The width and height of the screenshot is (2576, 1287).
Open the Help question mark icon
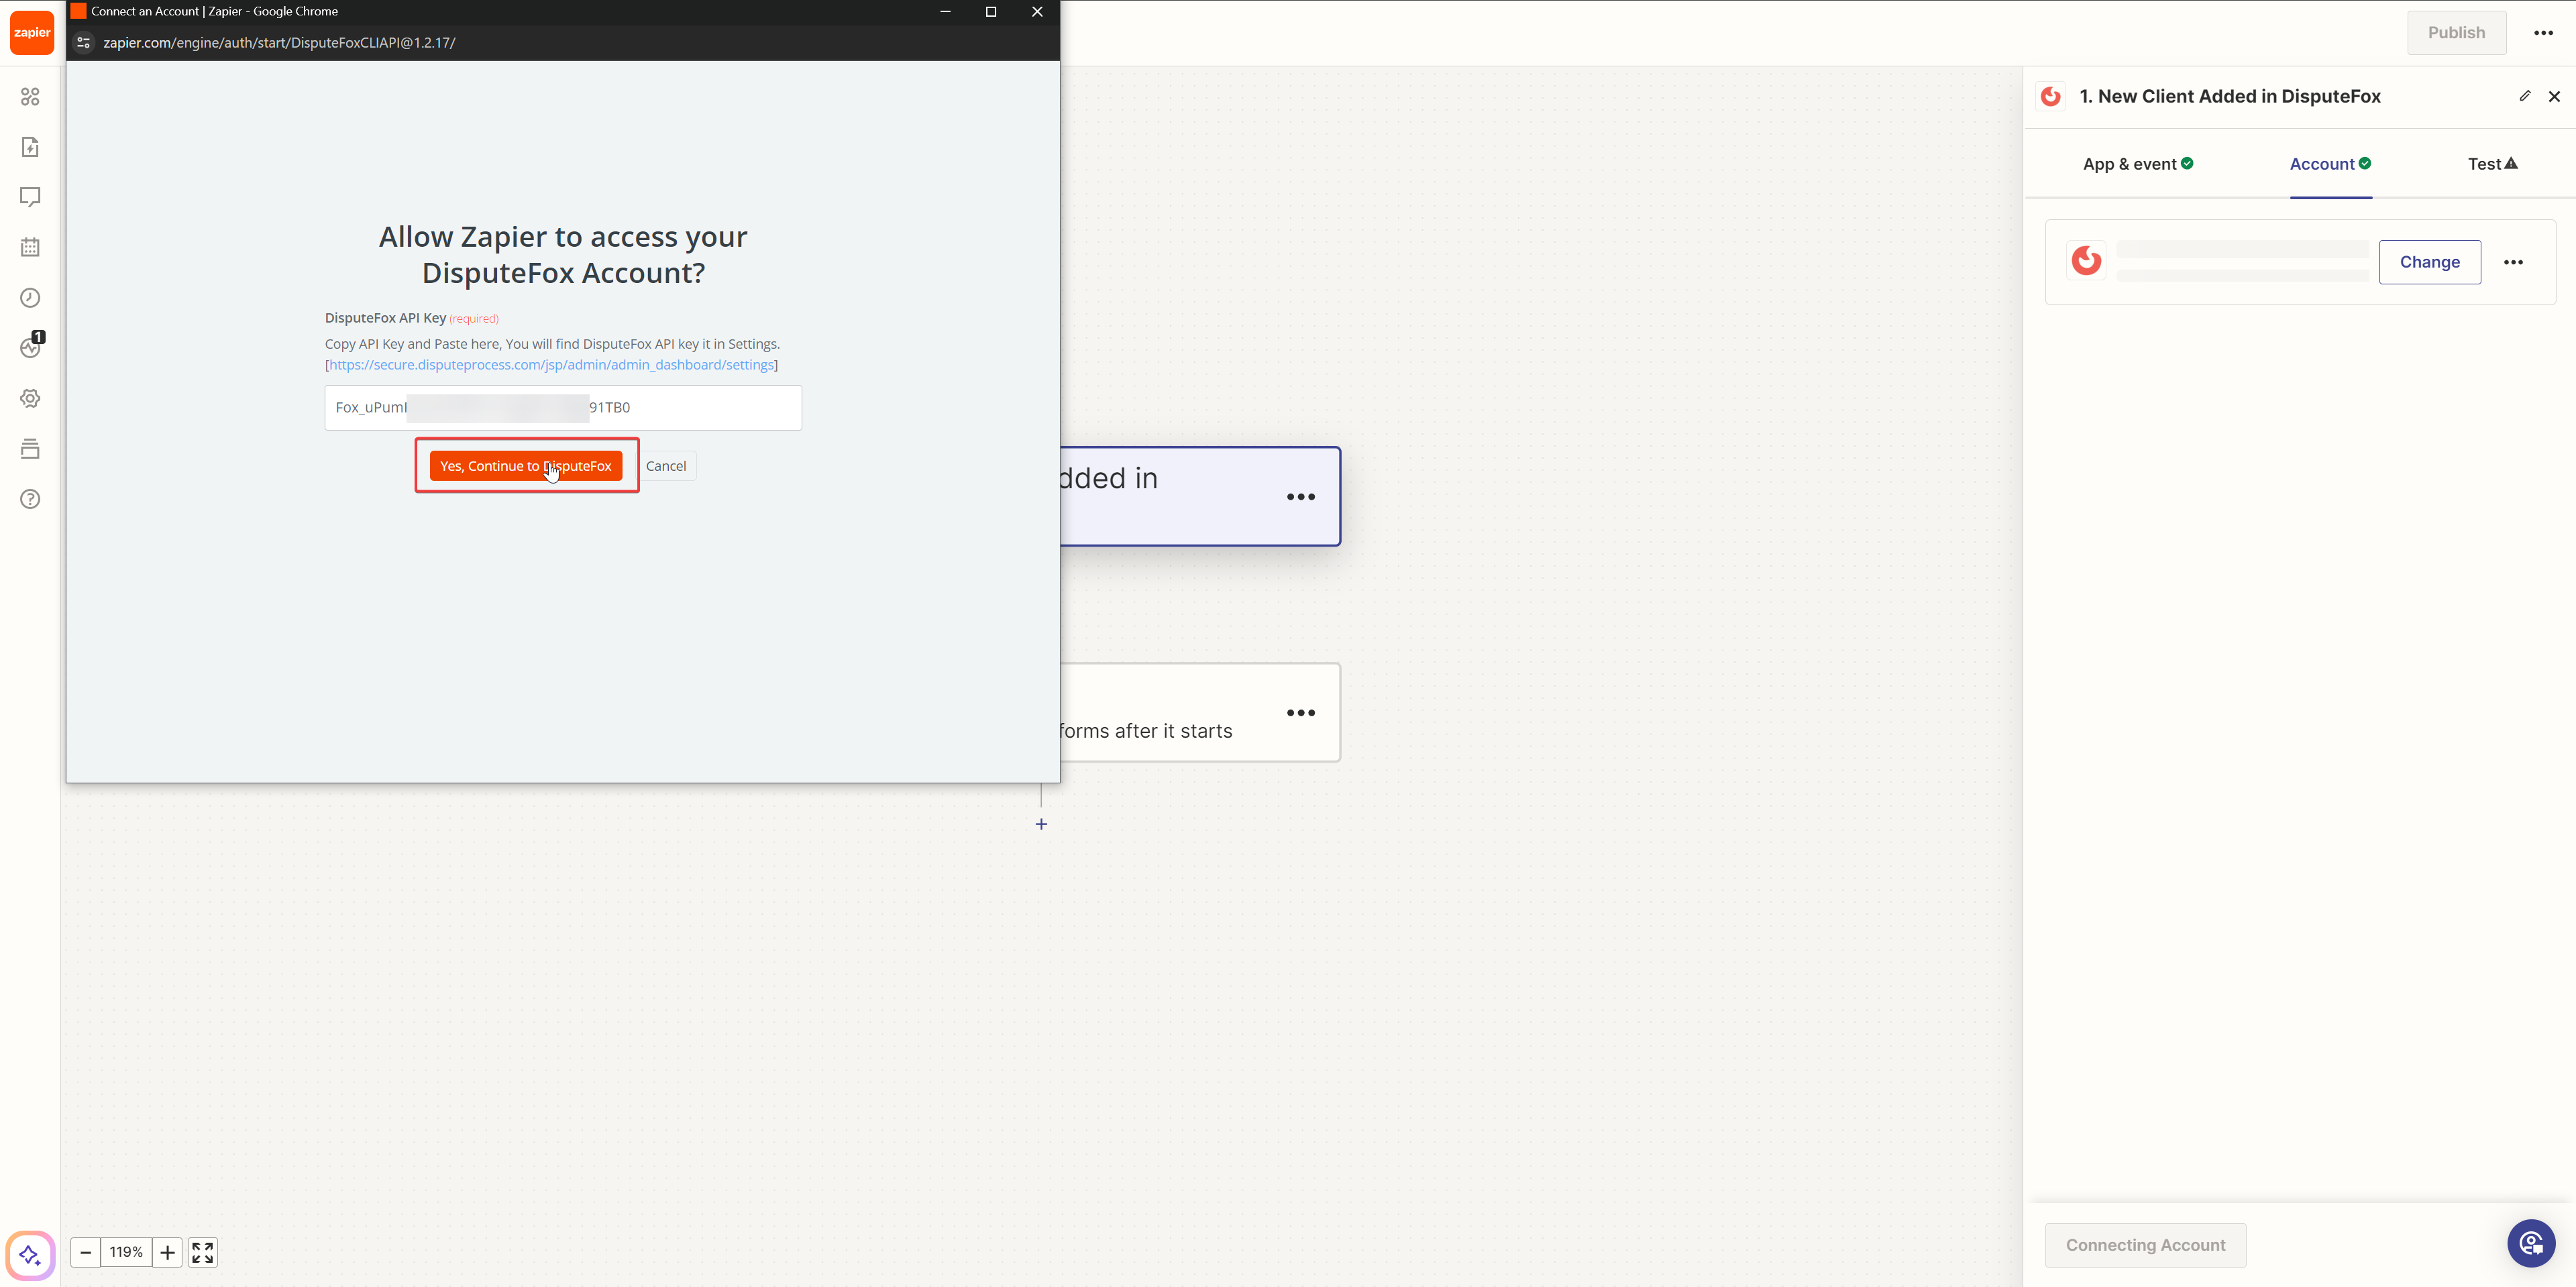point(30,499)
